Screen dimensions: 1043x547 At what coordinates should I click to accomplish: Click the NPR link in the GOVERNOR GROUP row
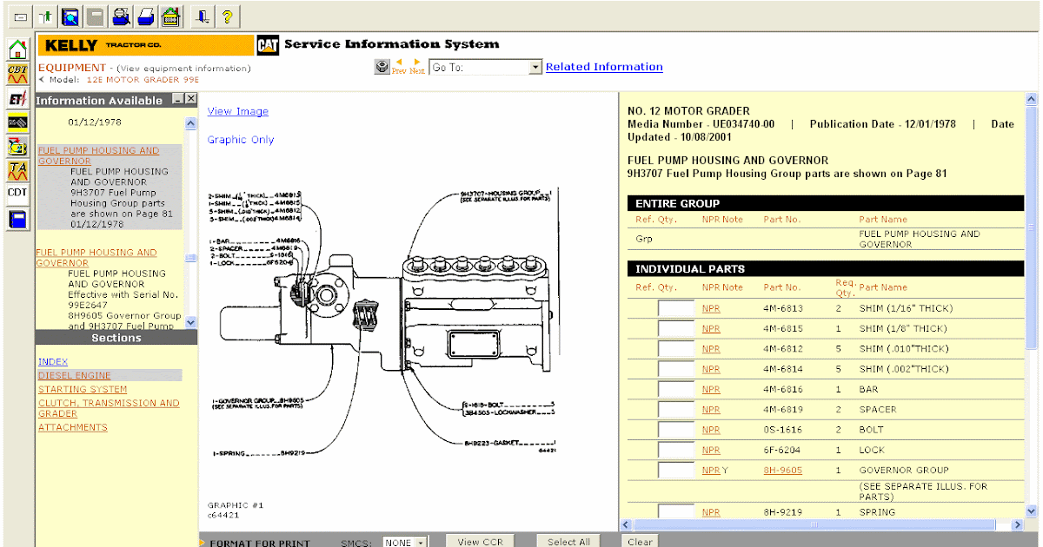(x=711, y=471)
